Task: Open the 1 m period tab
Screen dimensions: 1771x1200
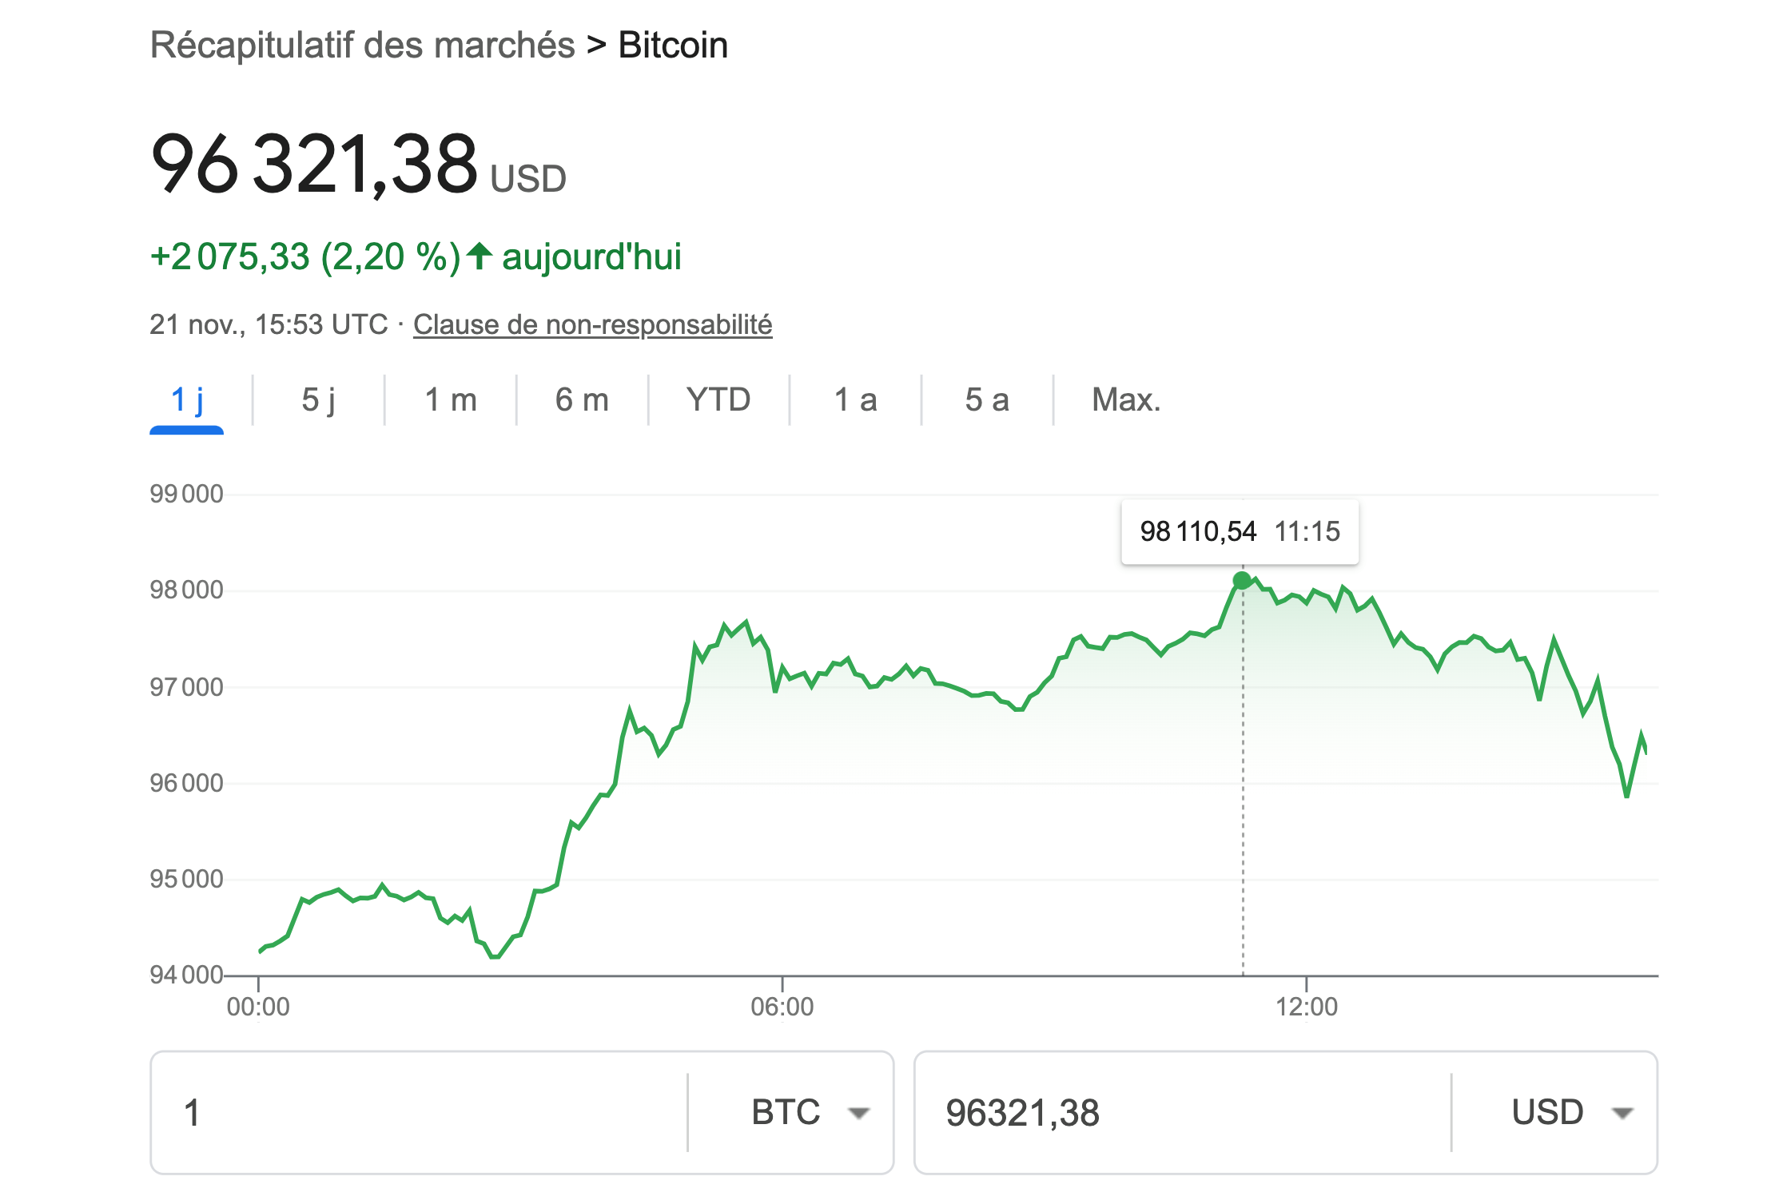Action: tap(451, 399)
